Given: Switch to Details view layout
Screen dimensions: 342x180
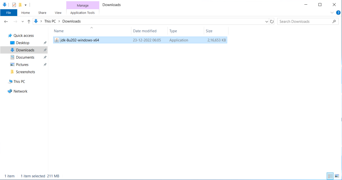Looking at the screenshot, I should point(330,176).
